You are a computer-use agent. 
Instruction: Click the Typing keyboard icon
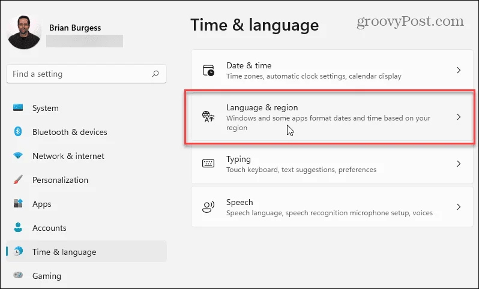point(208,163)
